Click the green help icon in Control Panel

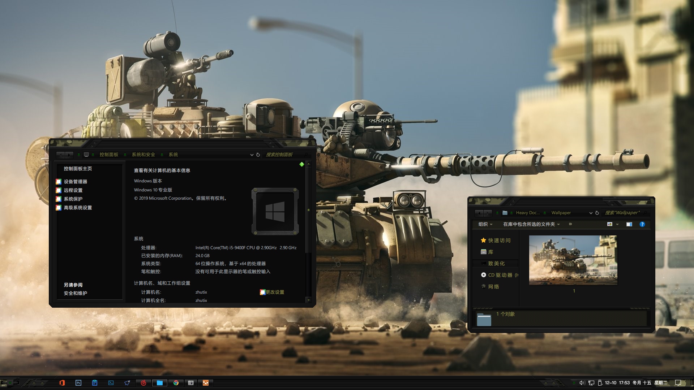(x=301, y=164)
